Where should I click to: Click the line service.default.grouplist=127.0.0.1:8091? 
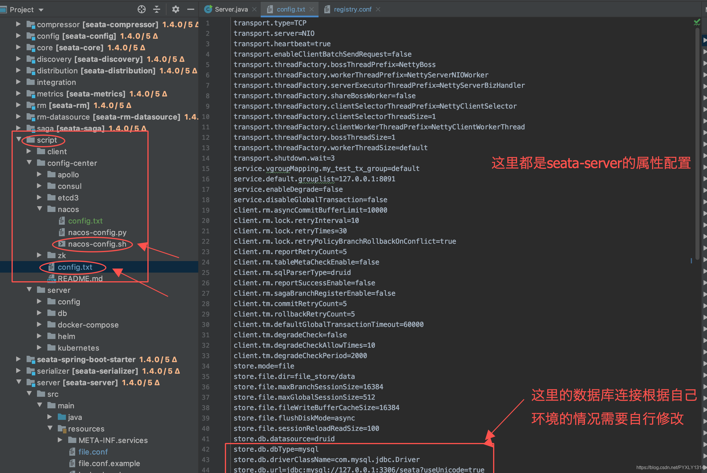point(314,179)
